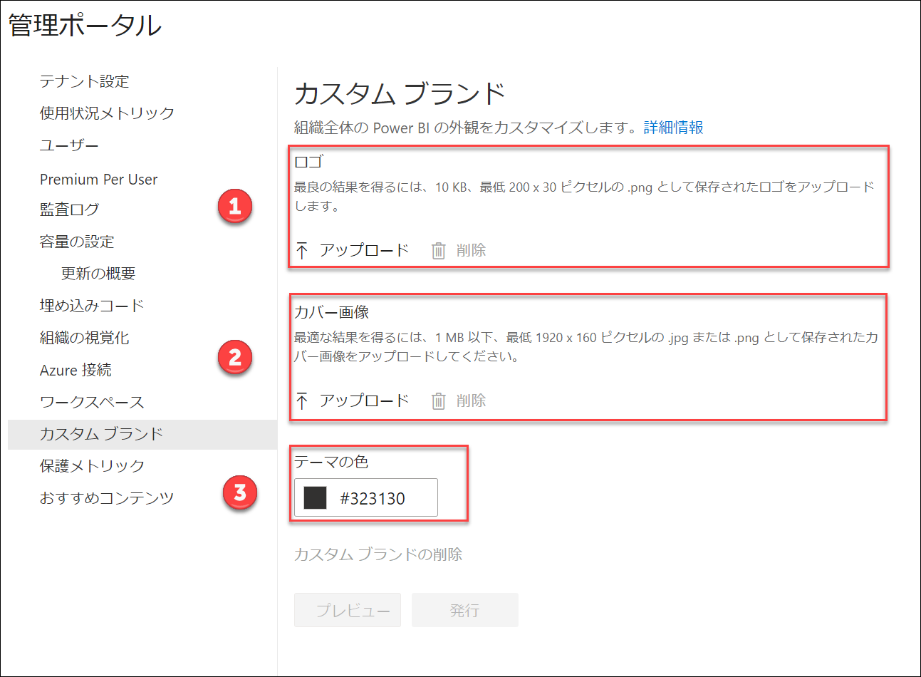Click the trash icon in the カバー画像 section
Screen dimensions: 921x677
(x=439, y=401)
